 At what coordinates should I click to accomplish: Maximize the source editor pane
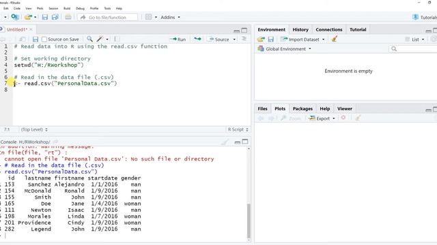(244, 30)
